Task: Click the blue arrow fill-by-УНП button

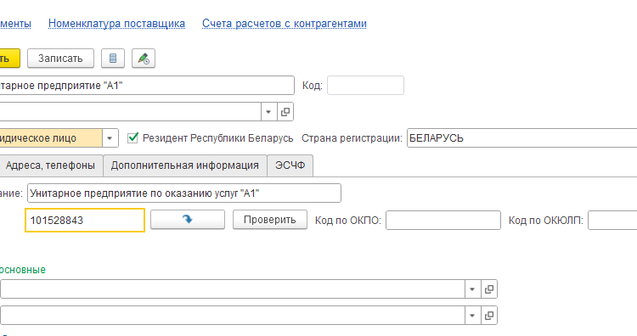Action: point(188,220)
